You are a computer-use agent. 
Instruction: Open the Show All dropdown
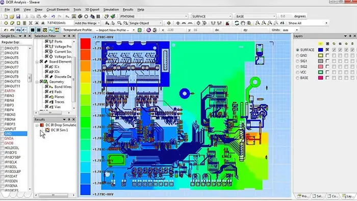tap(326, 23)
